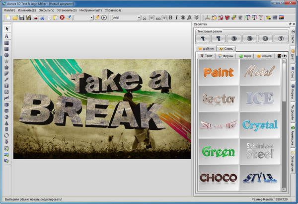Click the 3D axis icon in the toolbar

[207, 18]
